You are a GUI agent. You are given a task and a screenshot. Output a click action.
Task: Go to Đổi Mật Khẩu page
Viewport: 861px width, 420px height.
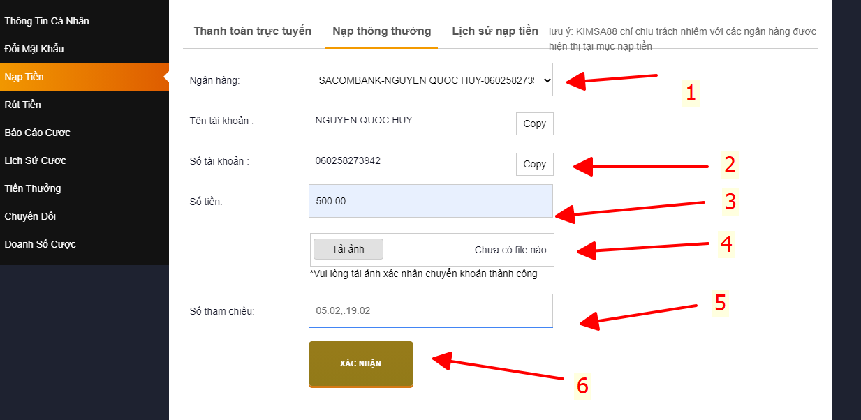click(x=34, y=49)
